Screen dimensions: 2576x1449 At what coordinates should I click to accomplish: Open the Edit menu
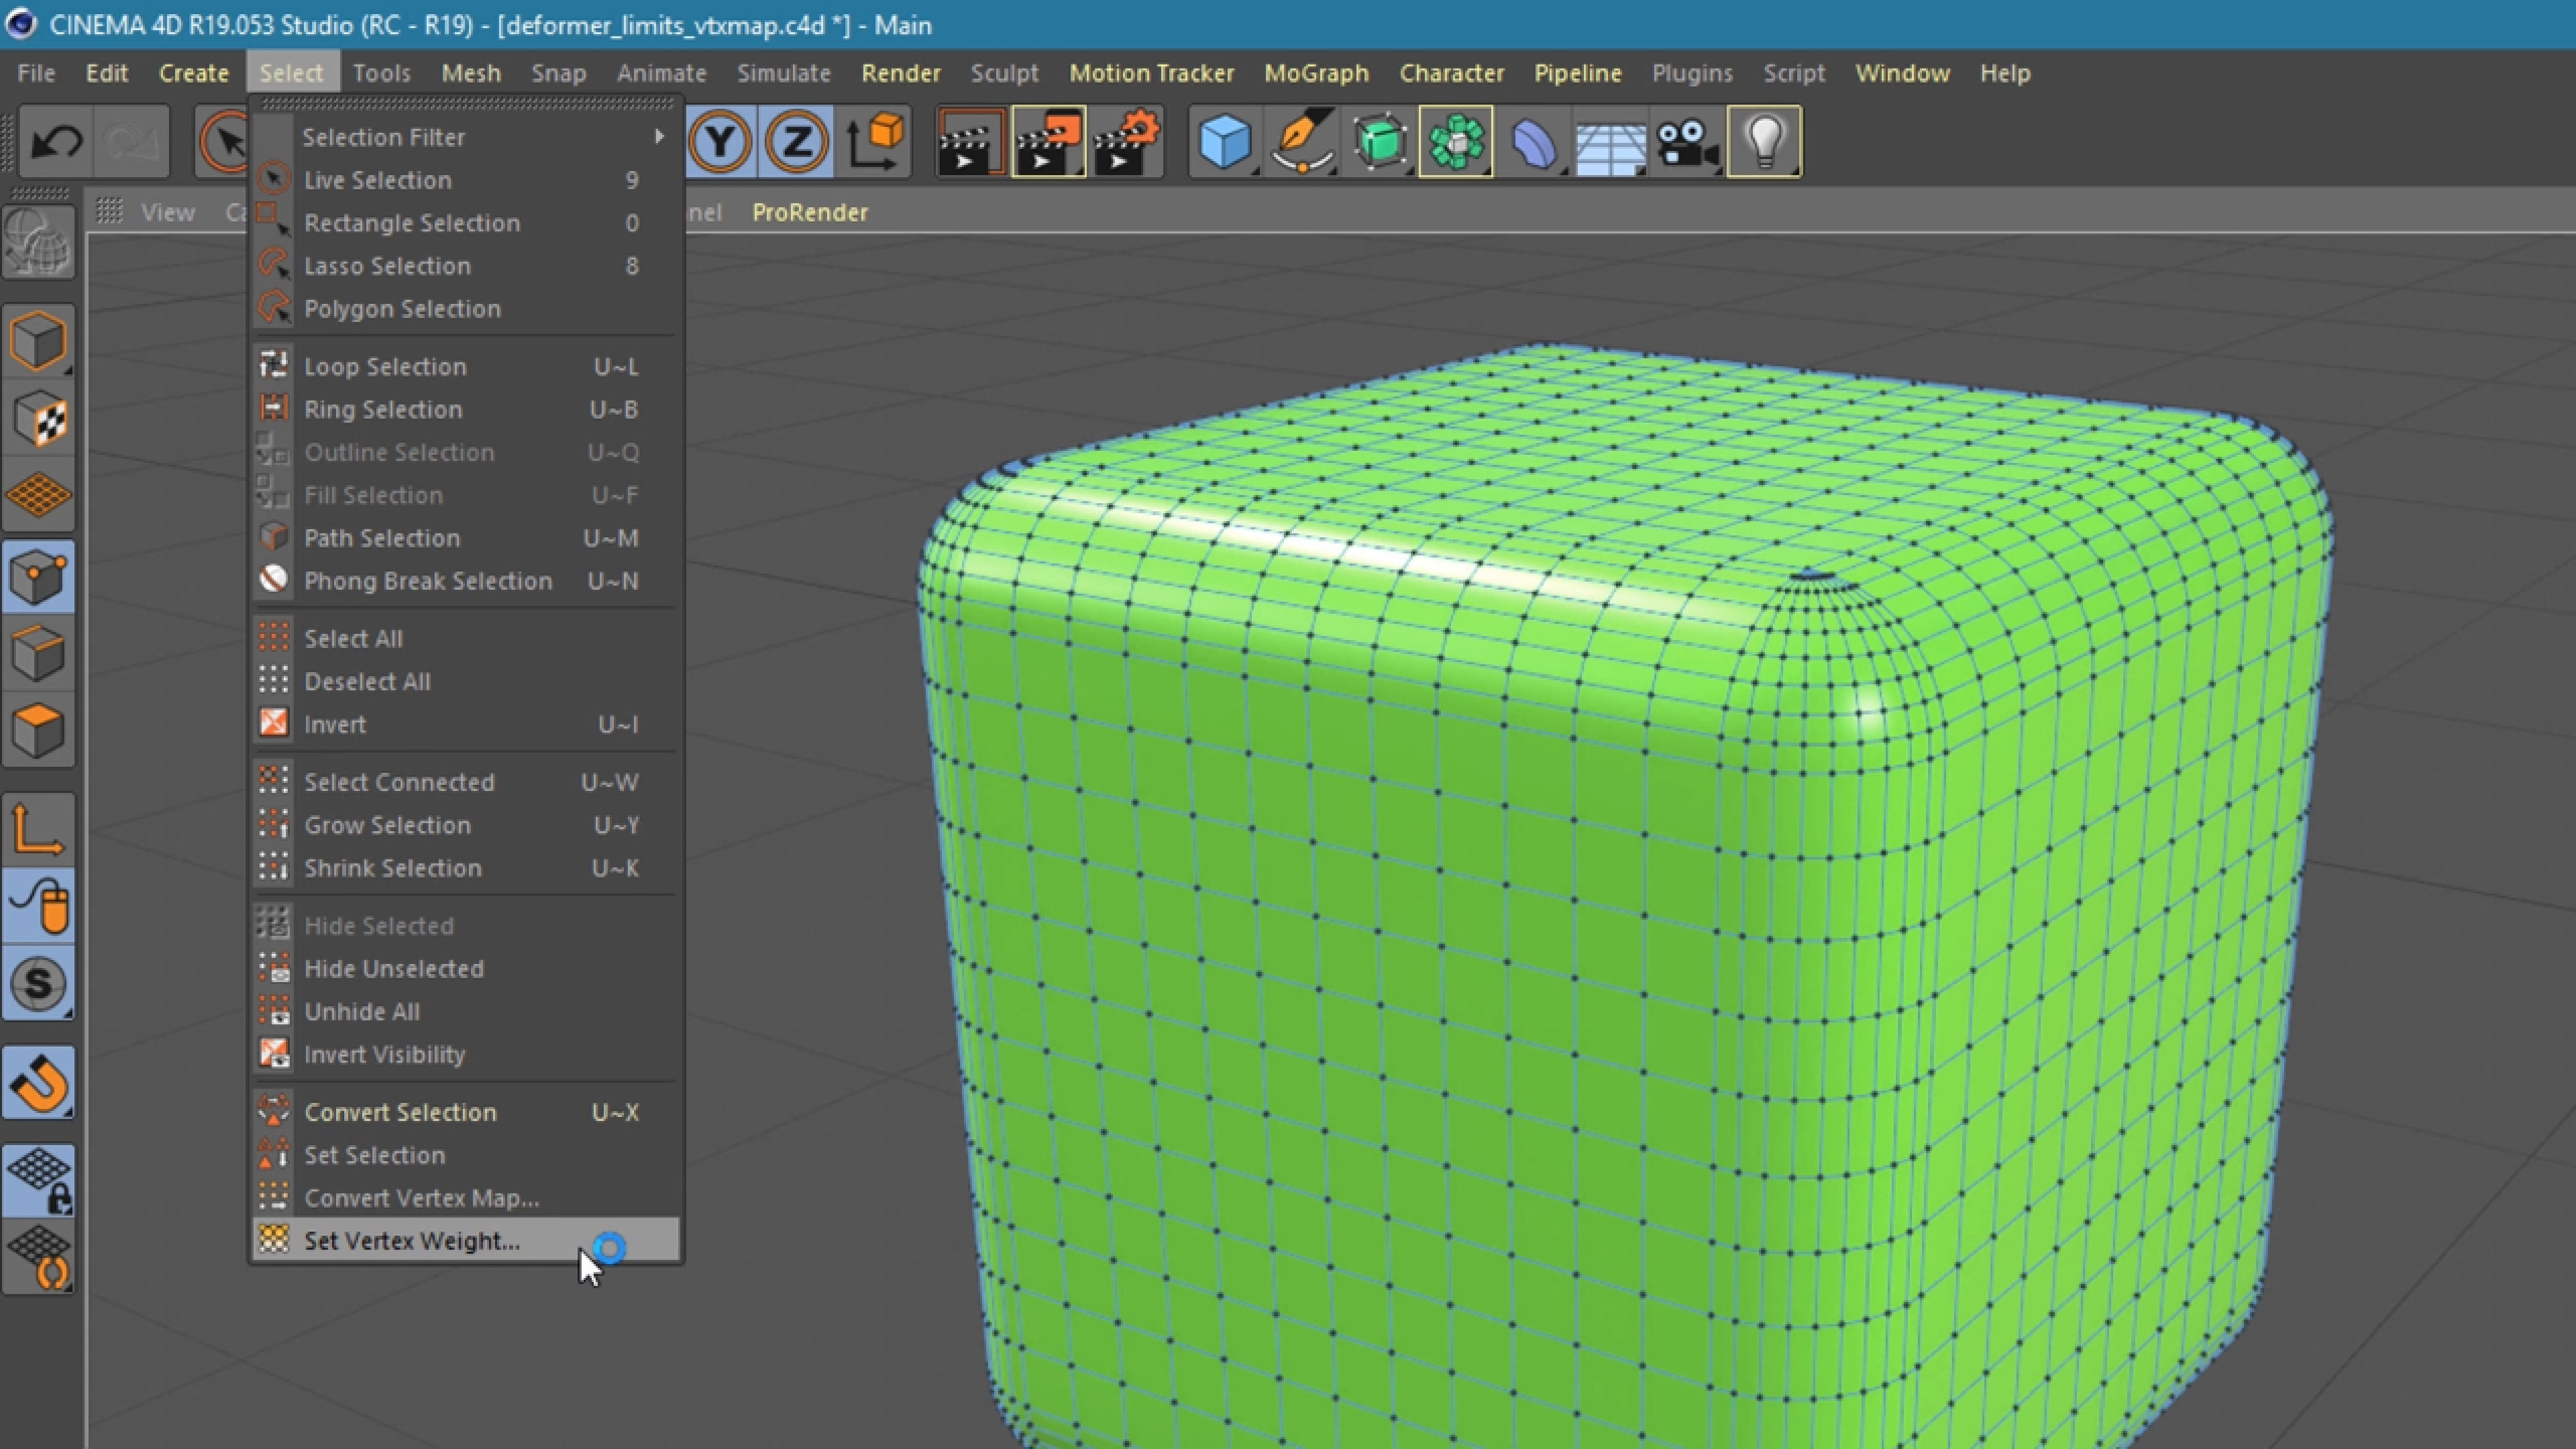pyautogui.click(x=106, y=73)
